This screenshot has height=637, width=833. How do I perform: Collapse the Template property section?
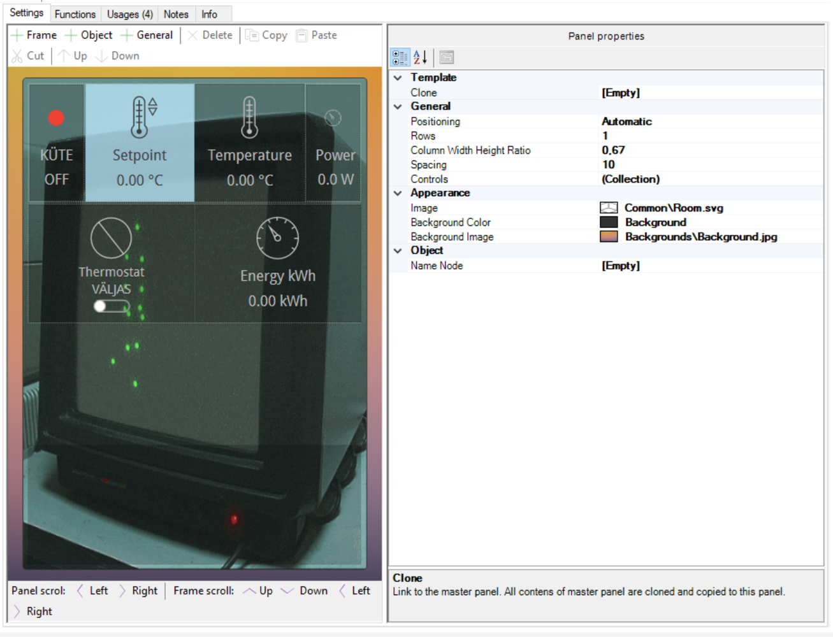pyautogui.click(x=398, y=78)
